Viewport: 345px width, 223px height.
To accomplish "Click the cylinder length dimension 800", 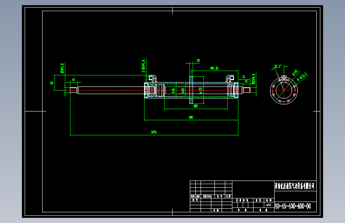I will (x=191, y=117).
